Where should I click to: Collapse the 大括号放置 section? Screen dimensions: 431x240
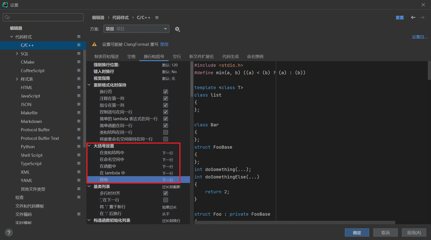[x=89, y=146]
